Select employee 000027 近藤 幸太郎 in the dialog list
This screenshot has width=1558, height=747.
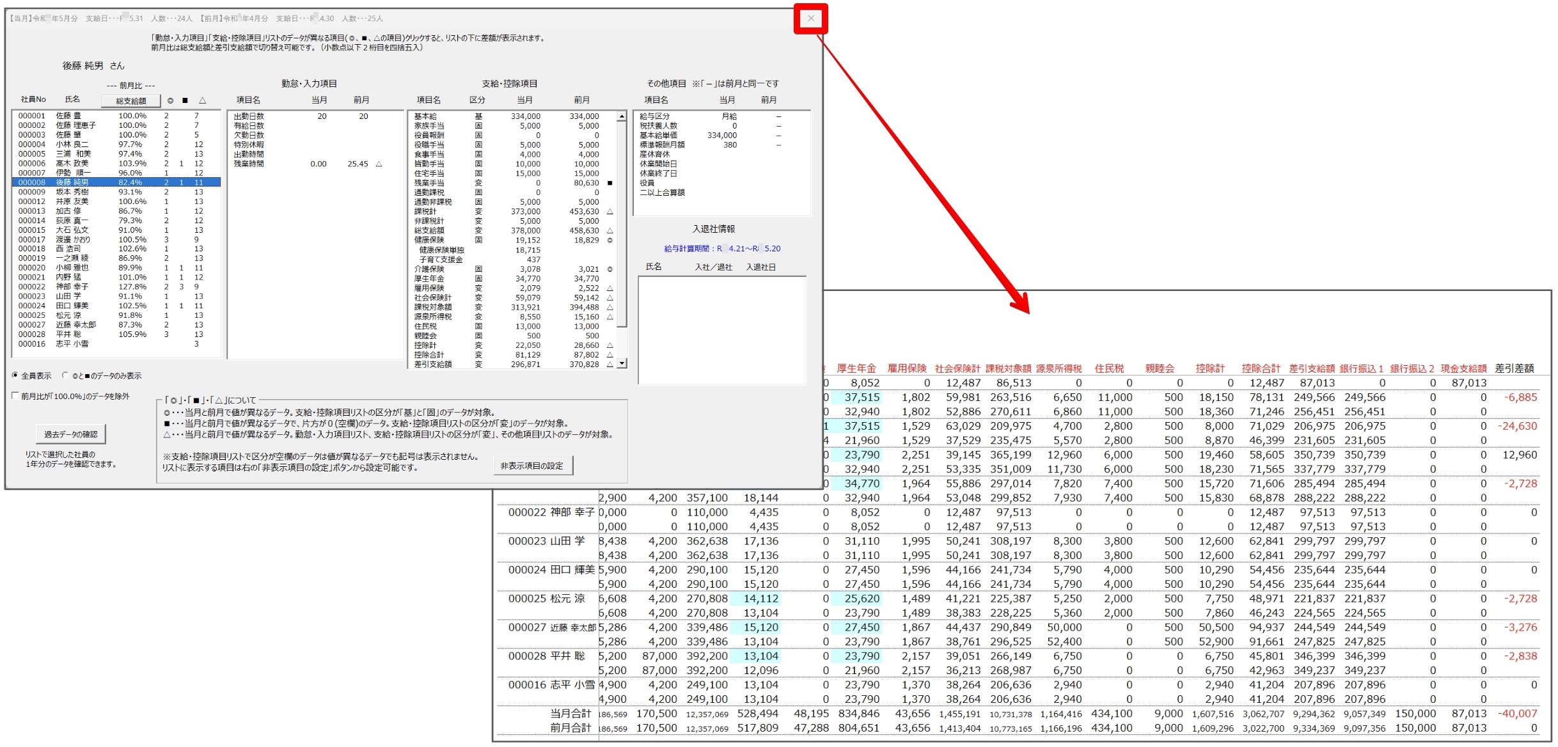click(x=116, y=325)
